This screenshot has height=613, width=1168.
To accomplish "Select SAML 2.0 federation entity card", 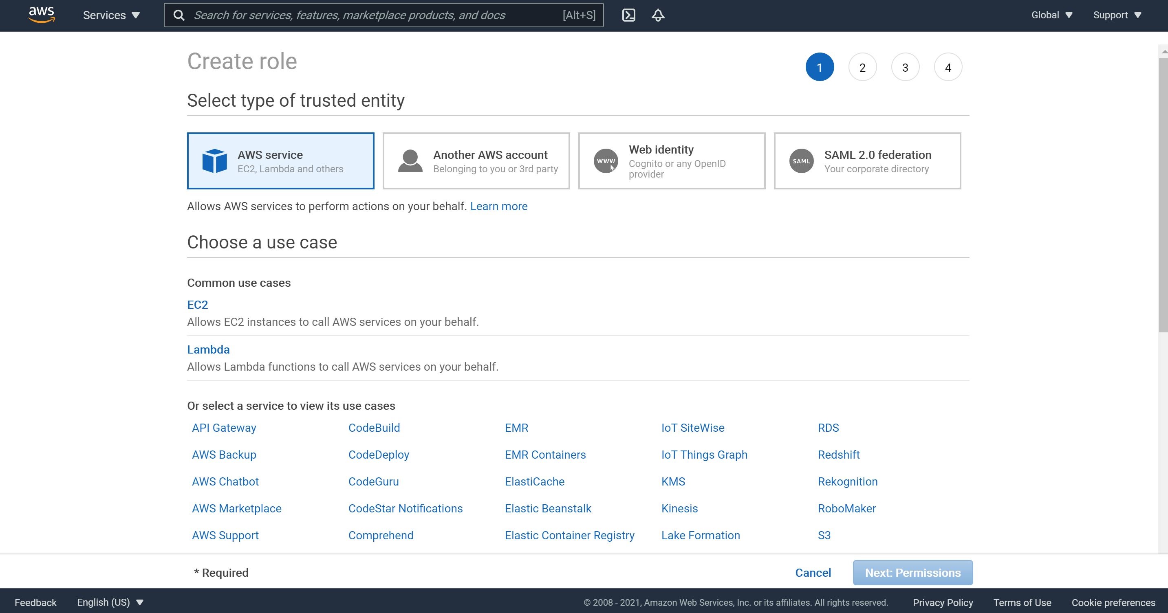I will [867, 161].
